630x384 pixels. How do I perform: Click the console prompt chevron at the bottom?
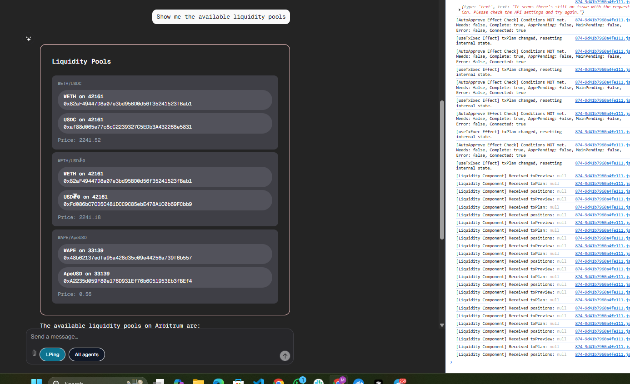(x=451, y=362)
